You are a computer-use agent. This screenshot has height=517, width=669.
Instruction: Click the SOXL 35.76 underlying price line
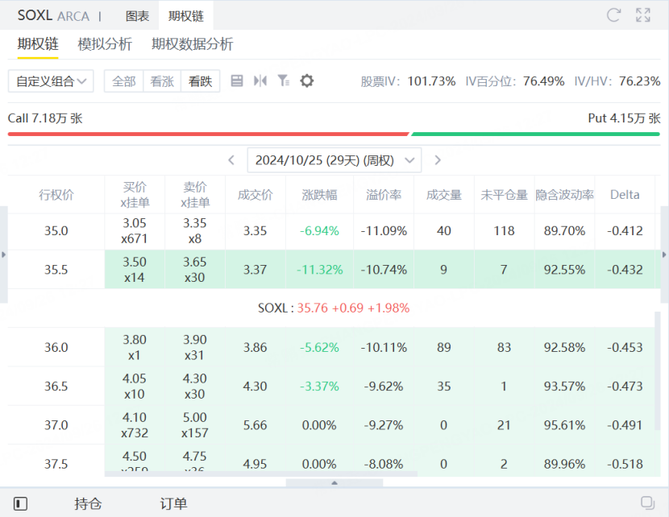coord(334,308)
